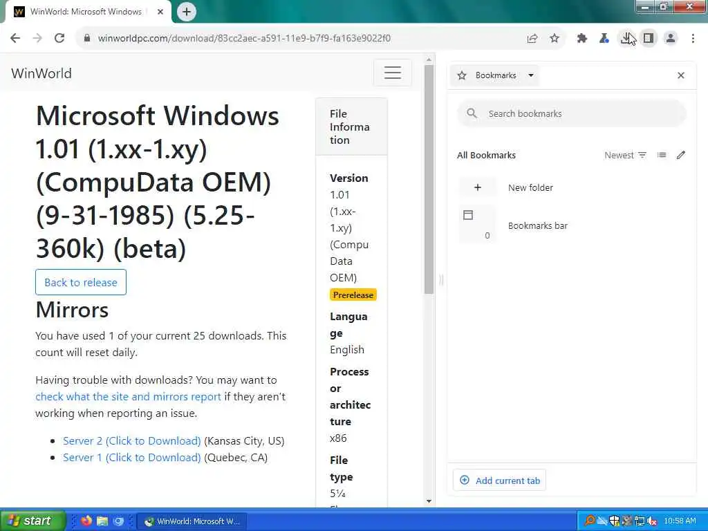Reload the current page
The image size is (708, 531).
pos(59,39)
